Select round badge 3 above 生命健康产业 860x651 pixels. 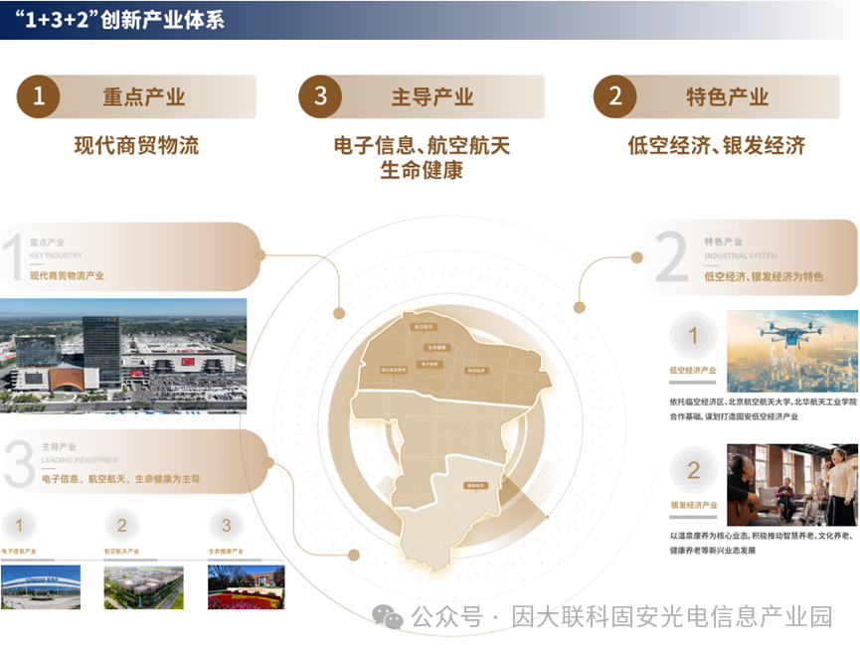pos(226,526)
